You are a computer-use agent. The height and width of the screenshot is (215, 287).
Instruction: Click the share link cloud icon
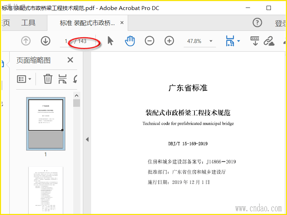tap(269, 41)
